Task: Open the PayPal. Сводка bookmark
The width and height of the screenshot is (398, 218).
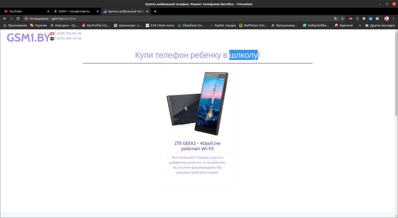Action: click(223, 25)
